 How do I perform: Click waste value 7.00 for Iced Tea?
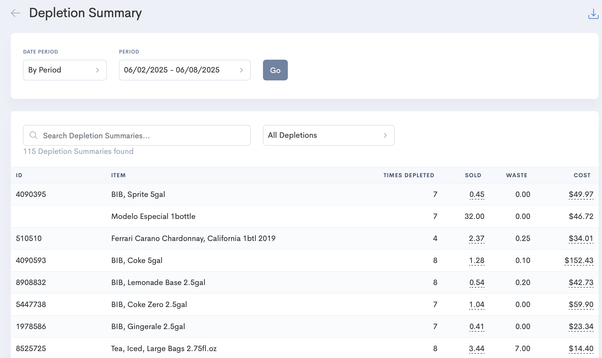pyautogui.click(x=523, y=349)
